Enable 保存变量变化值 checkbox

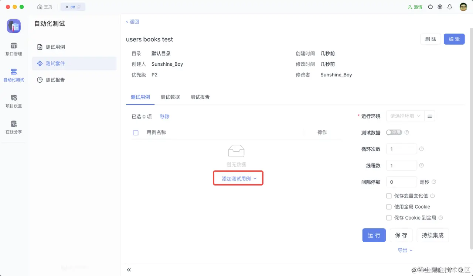coord(389,196)
